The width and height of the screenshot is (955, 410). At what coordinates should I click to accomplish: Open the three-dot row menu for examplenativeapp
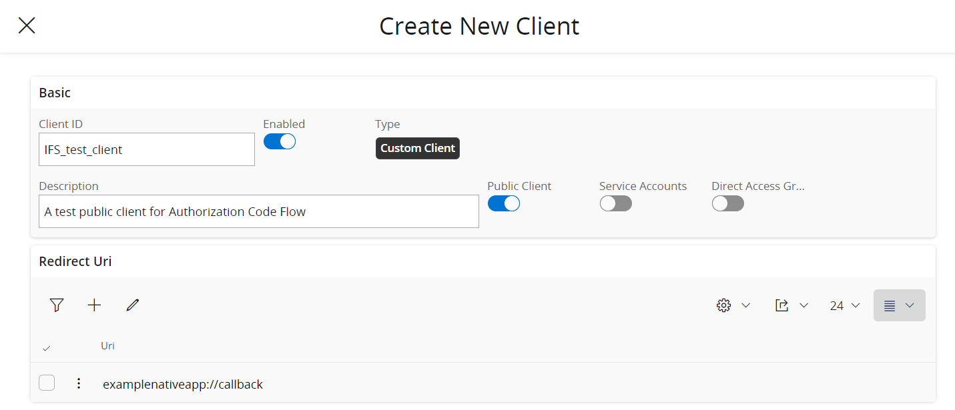tap(79, 383)
